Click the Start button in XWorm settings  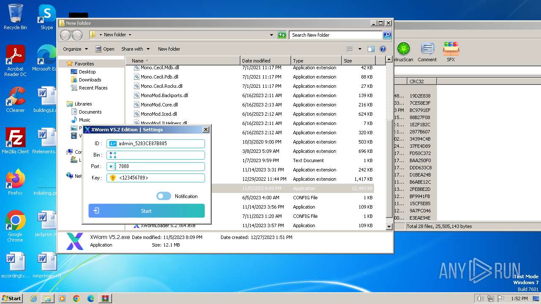click(x=146, y=211)
